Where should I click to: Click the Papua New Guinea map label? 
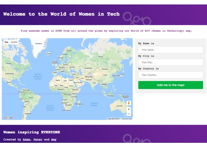(125, 97)
